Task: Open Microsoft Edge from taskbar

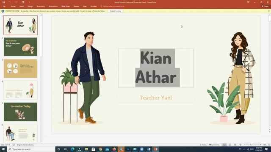Action: (x=72, y=149)
